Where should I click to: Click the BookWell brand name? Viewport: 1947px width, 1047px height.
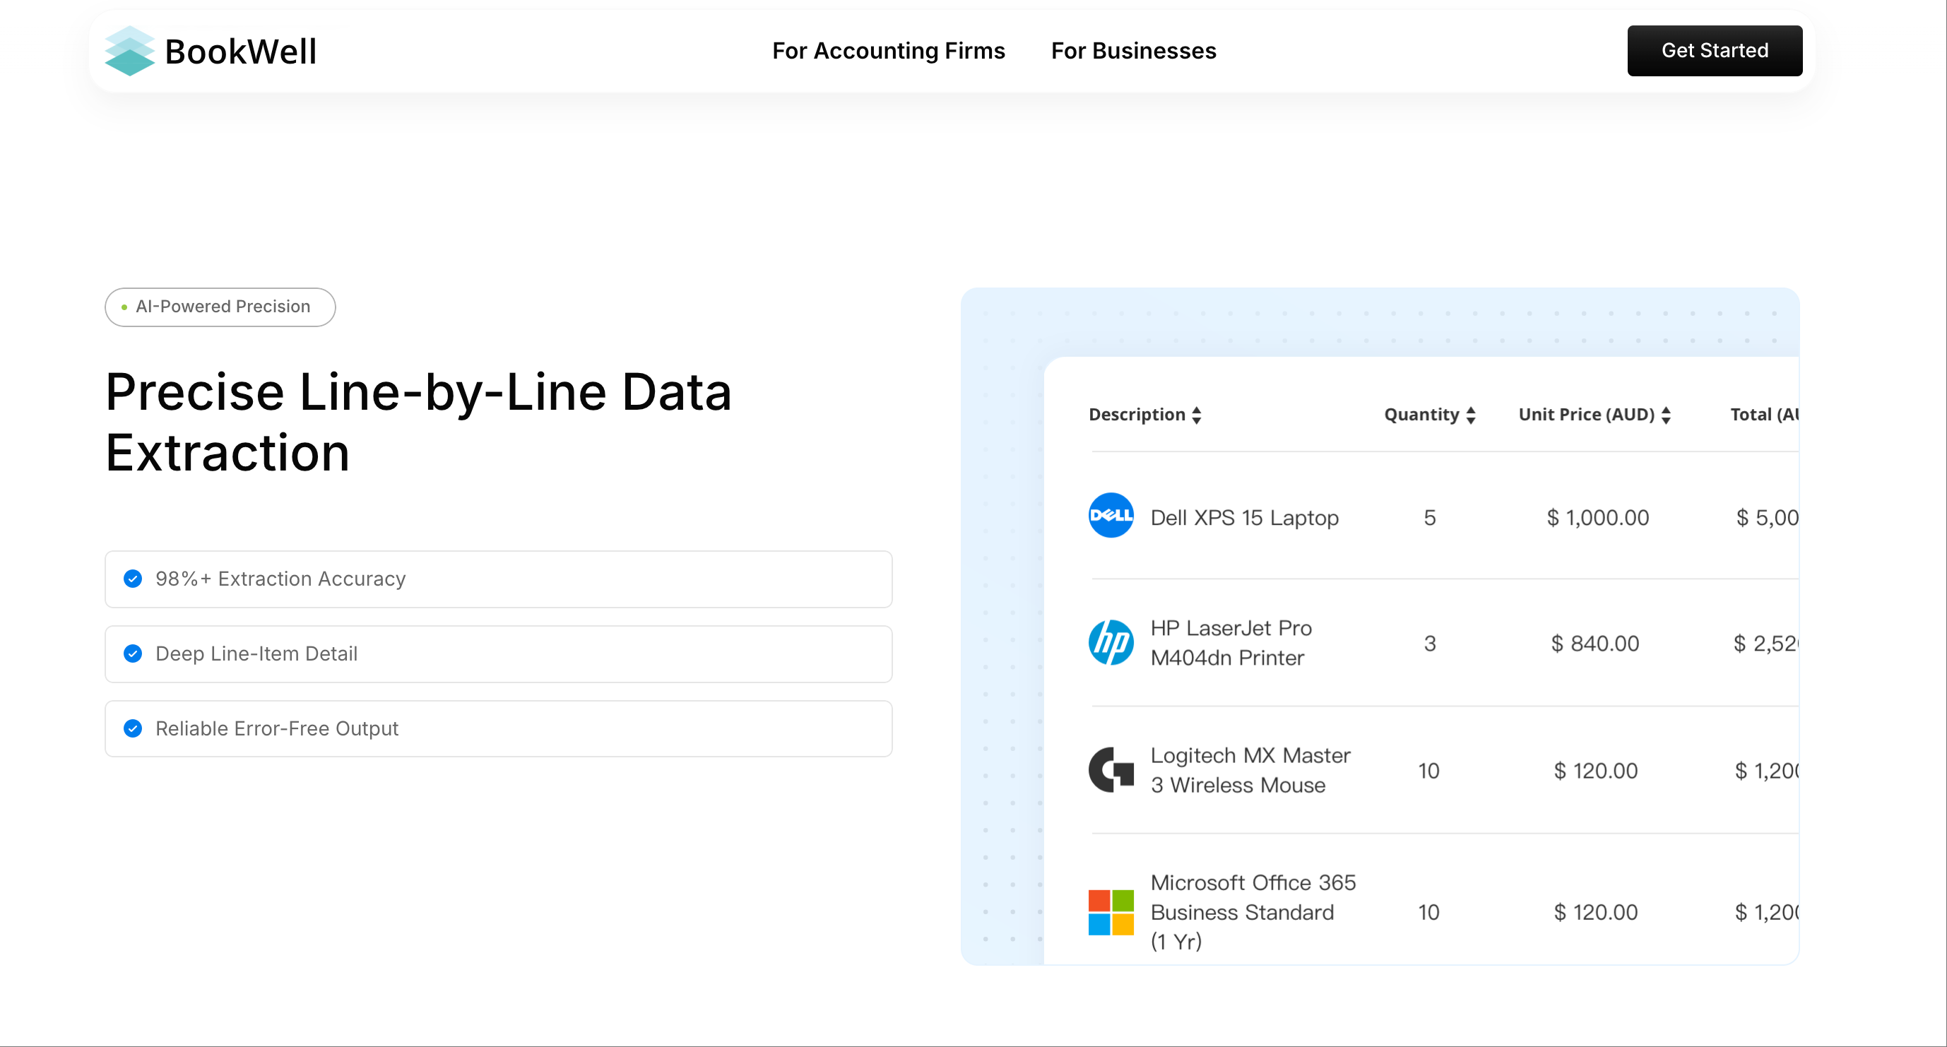(x=240, y=52)
